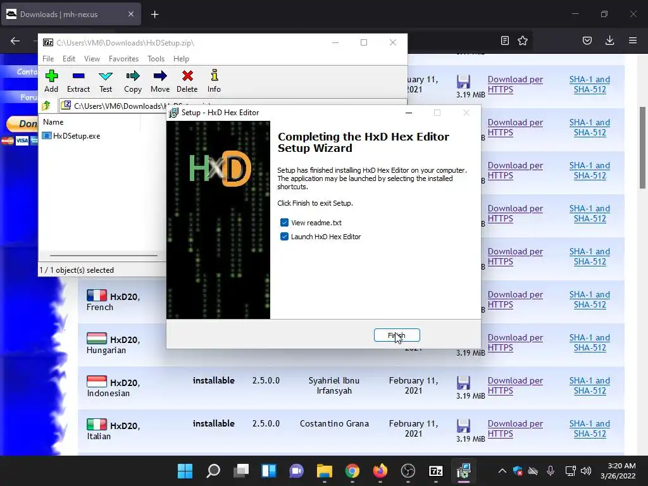Open the View menu in 7-Zip
This screenshot has height=486, width=648.
pos(92,59)
